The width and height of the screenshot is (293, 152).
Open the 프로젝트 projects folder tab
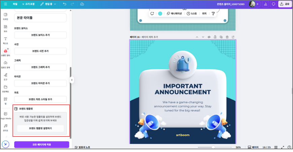coord(6,89)
